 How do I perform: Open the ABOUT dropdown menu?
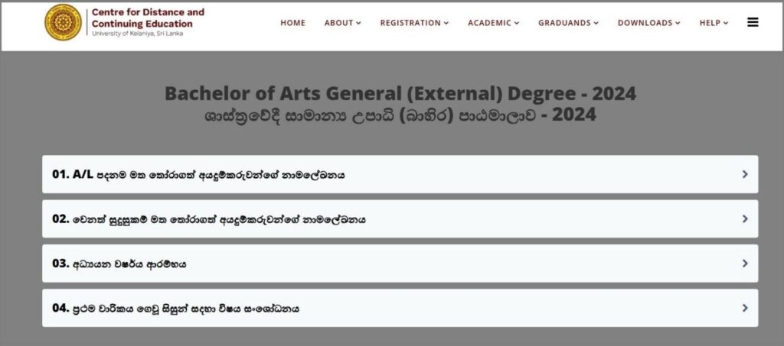pyautogui.click(x=342, y=23)
